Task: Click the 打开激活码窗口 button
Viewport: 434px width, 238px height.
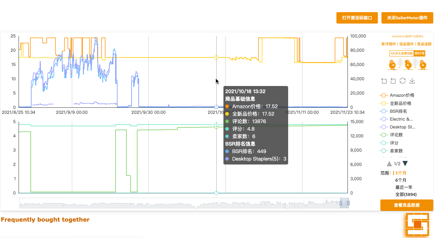Action: [x=357, y=18]
